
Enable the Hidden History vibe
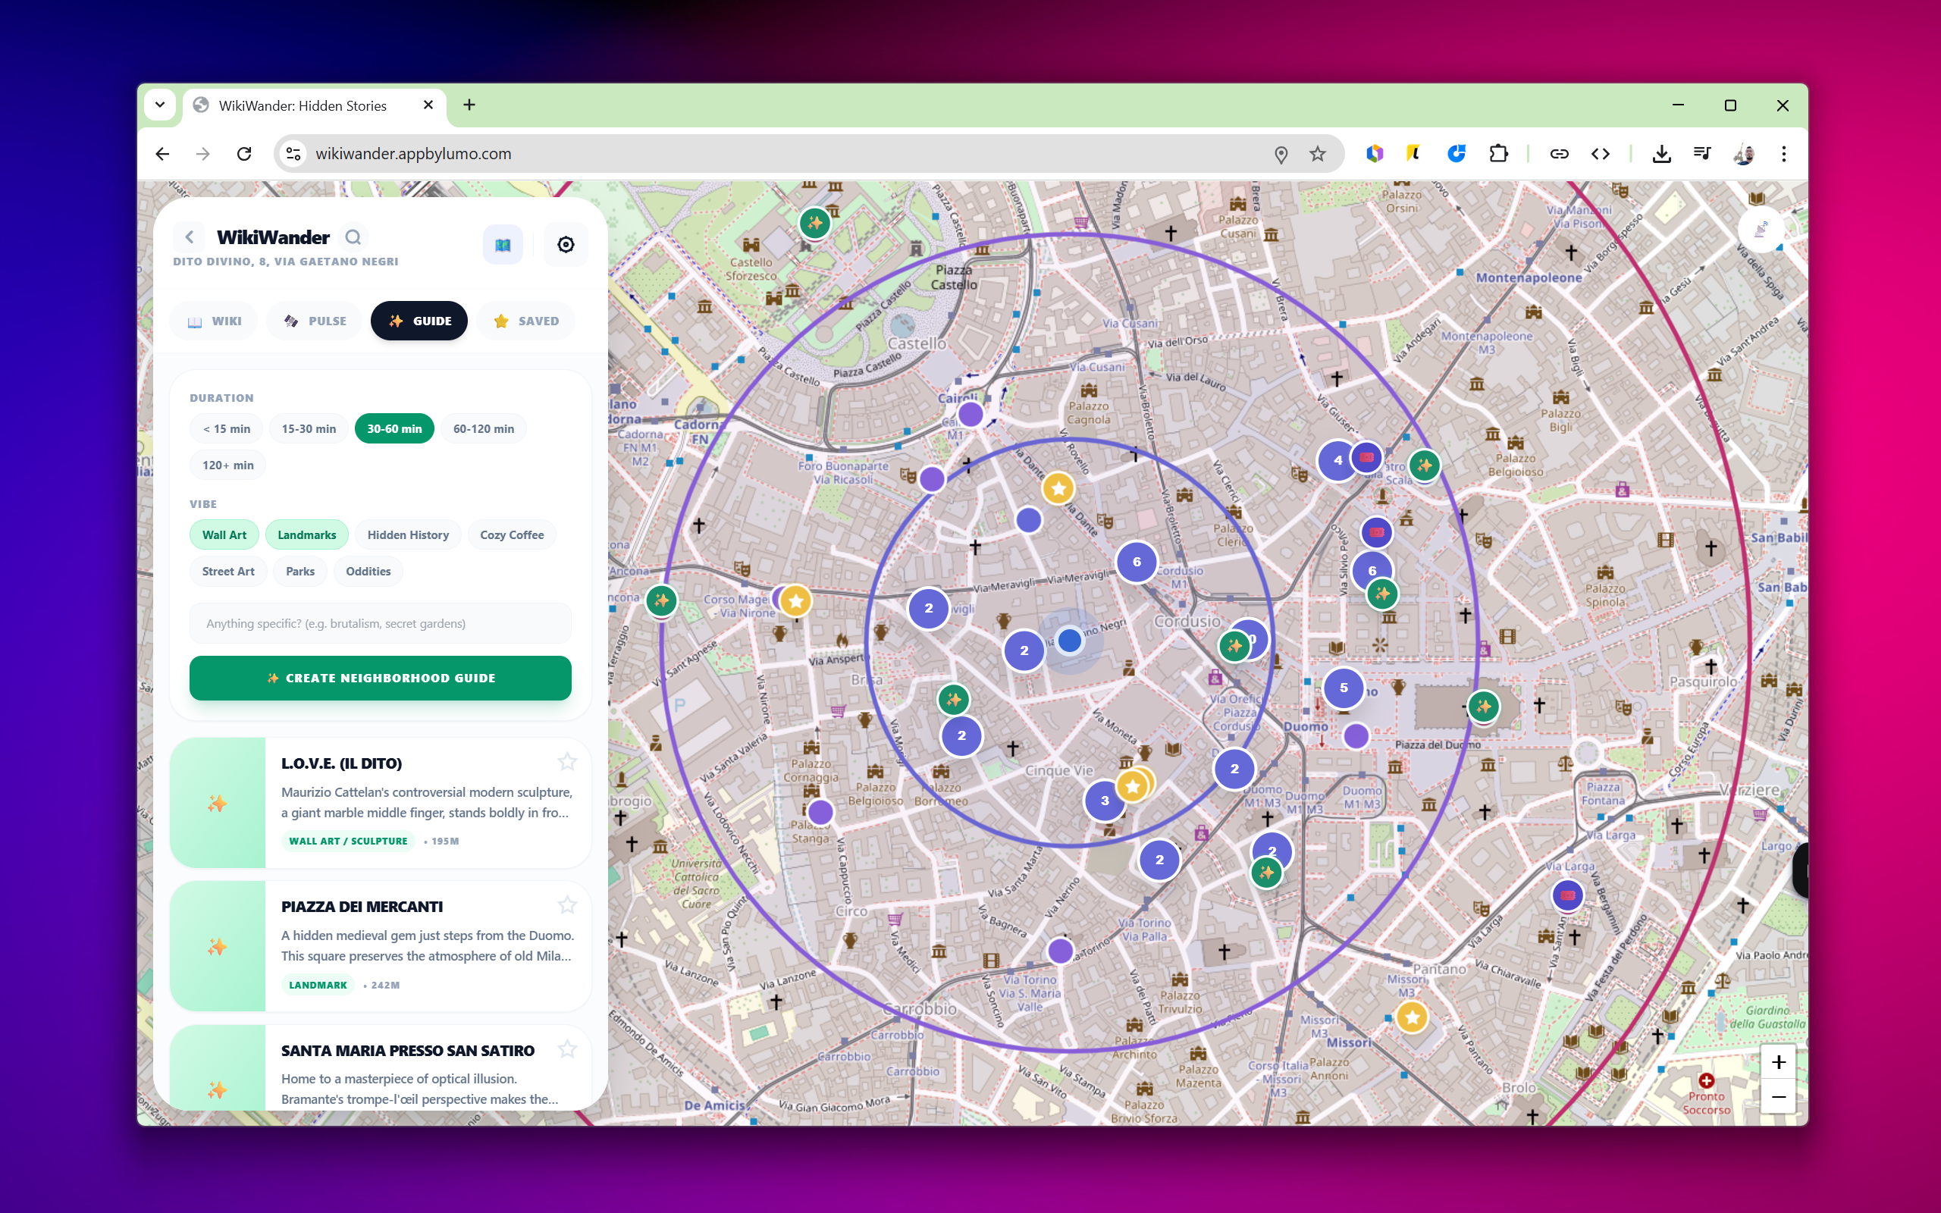407,534
